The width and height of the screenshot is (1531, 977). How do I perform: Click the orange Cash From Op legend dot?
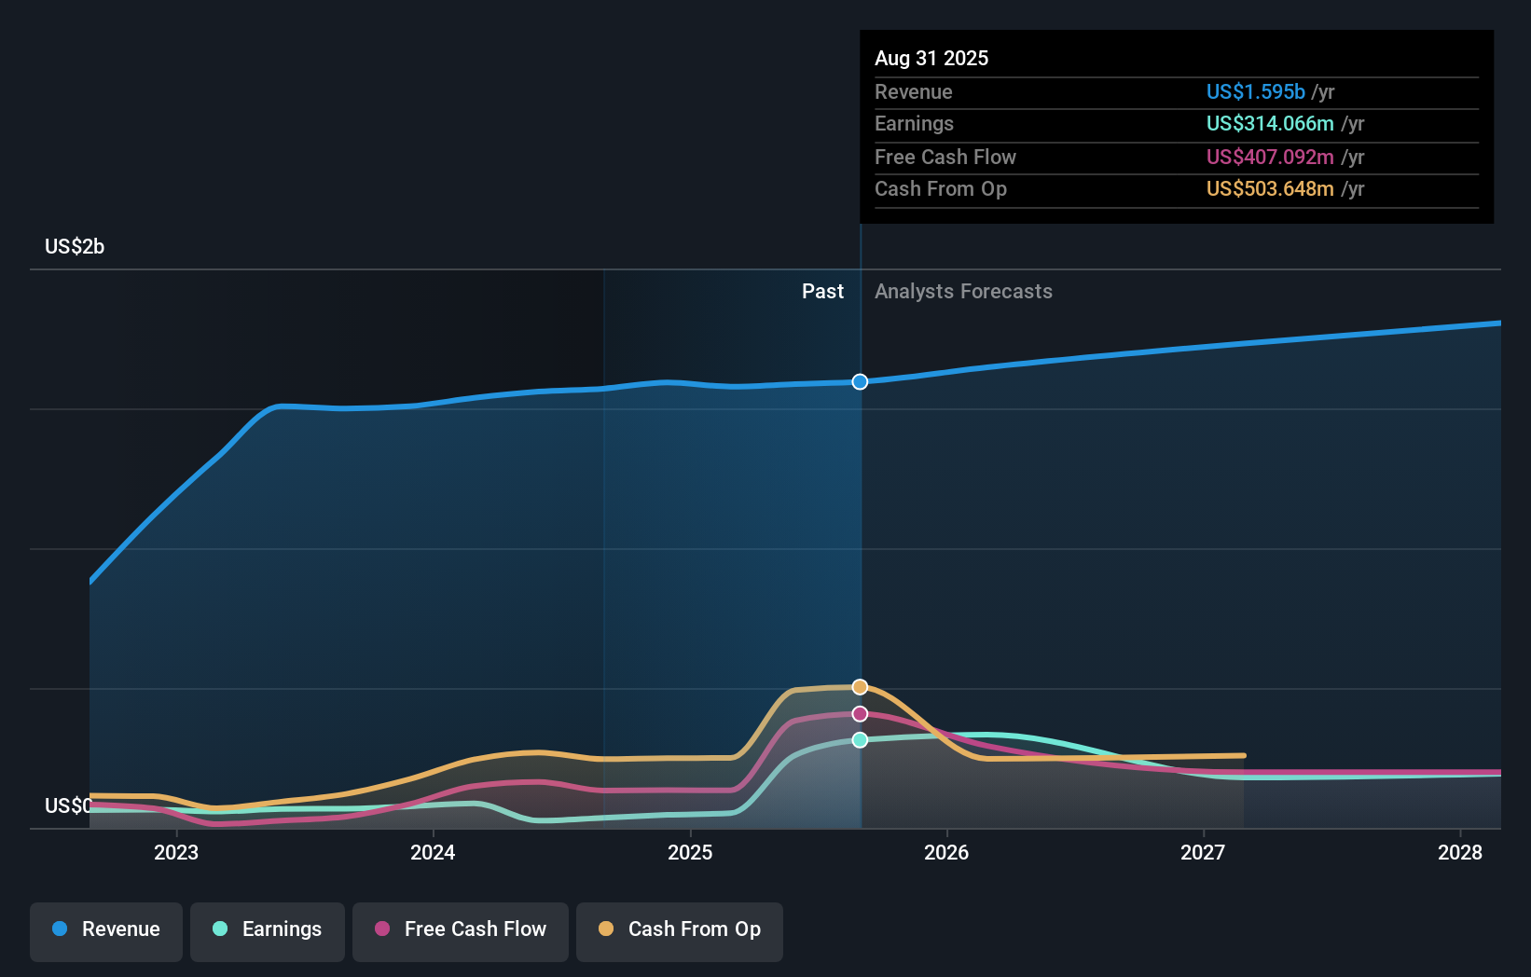click(605, 929)
